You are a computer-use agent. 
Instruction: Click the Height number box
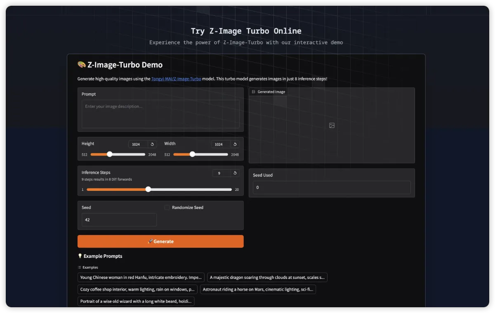[x=138, y=144]
